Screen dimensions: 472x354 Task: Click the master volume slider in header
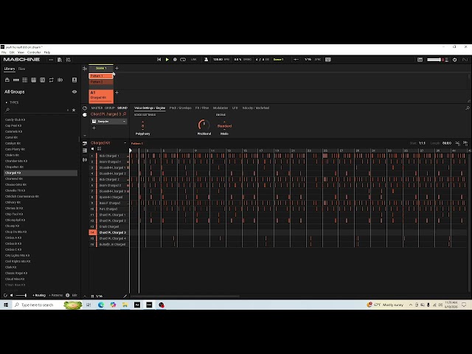pyautogui.click(x=434, y=60)
